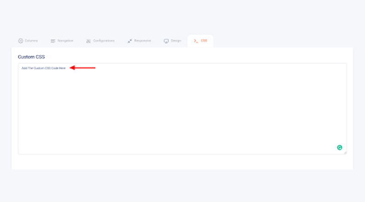Click the textarea resize handle in the corner
This screenshot has height=202, width=365.
pos(345,152)
